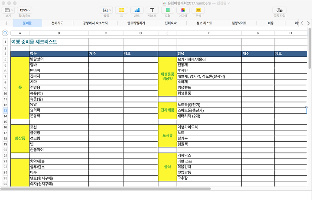Open the 125% zoom level dropdown
Screen dimensions: 312x200
tap(25, 10)
